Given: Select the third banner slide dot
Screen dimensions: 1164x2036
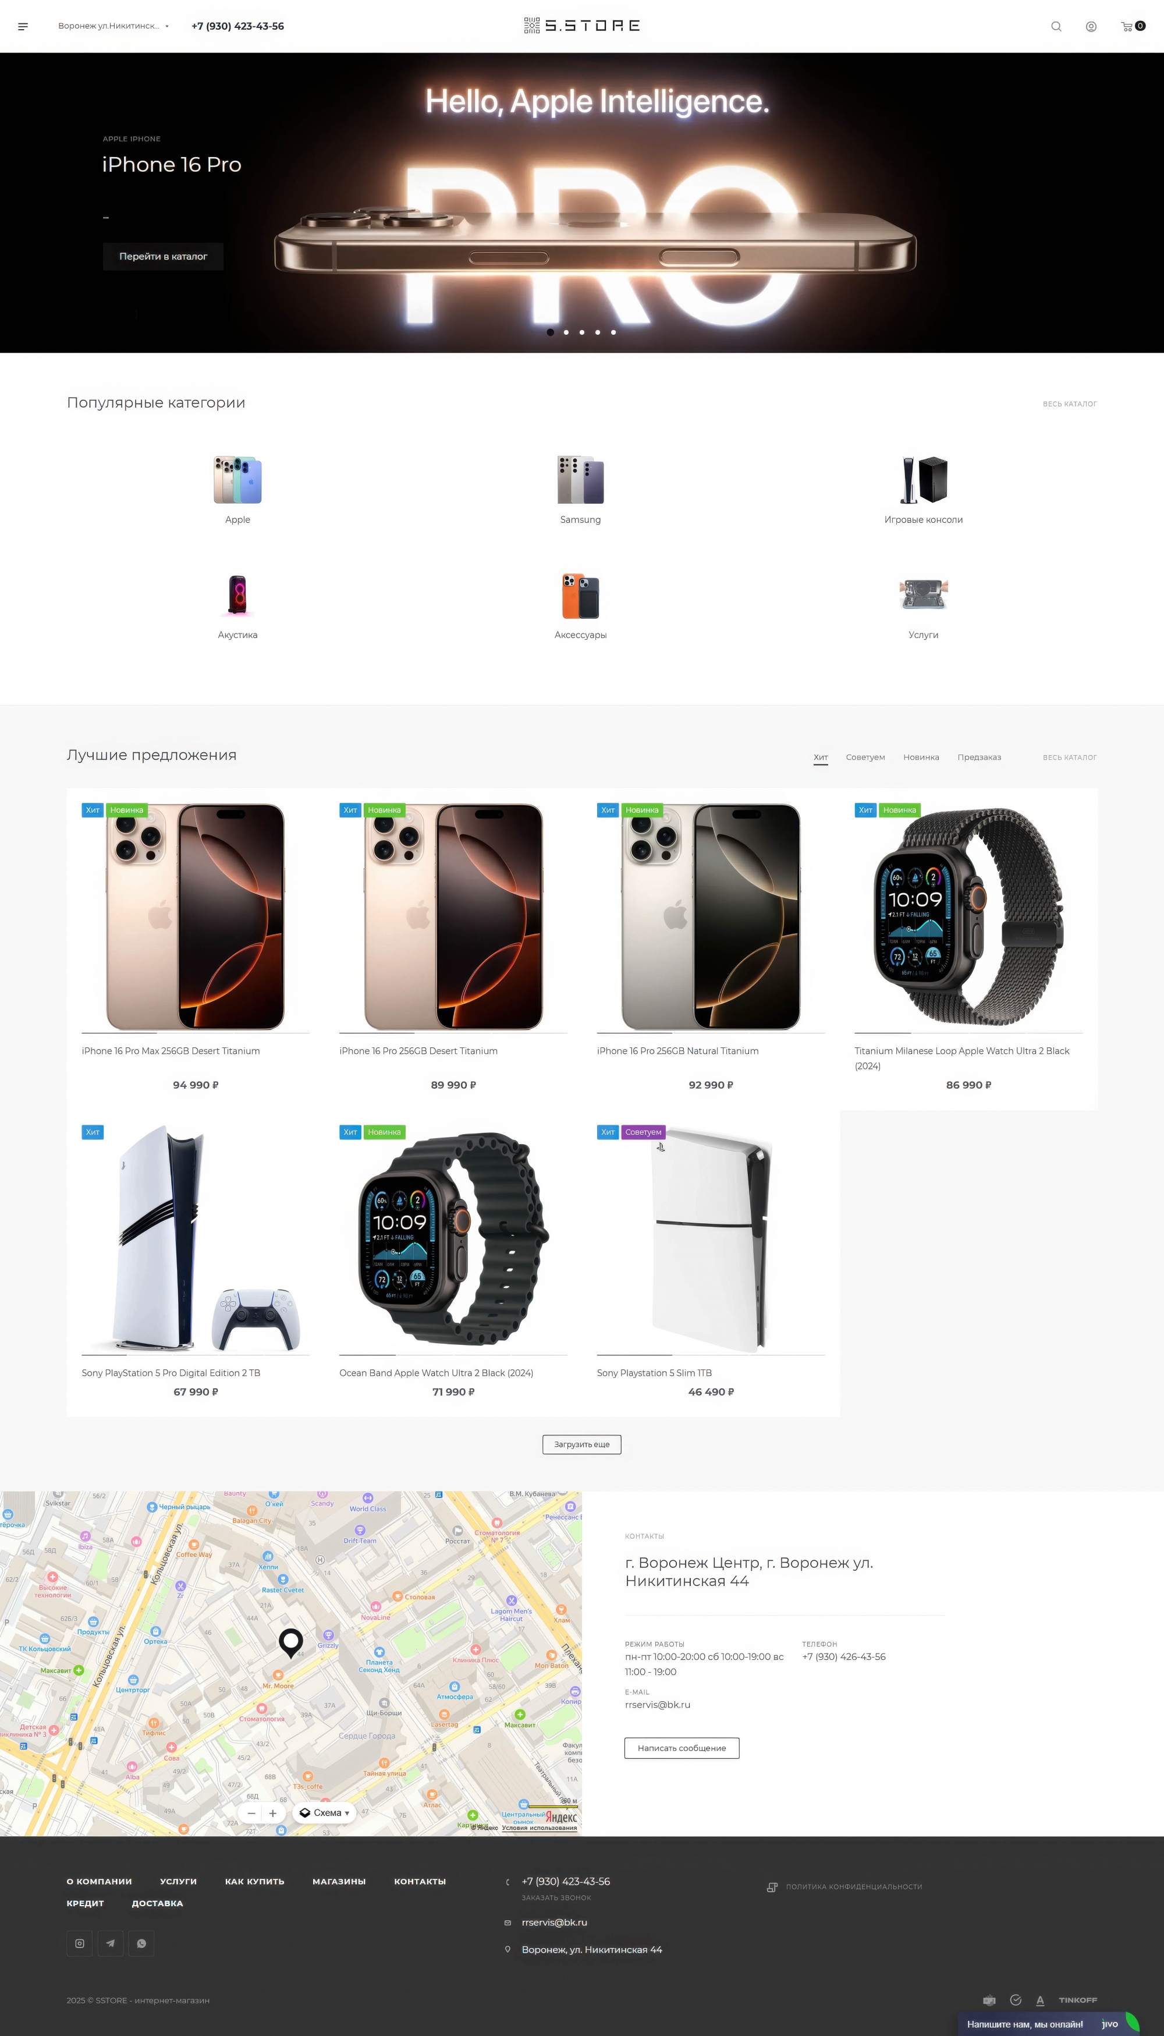Looking at the screenshot, I should click(x=582, y=332).
